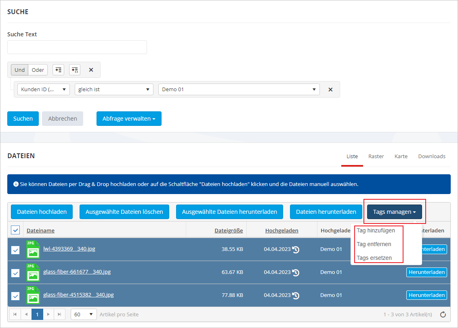Open the Kunden ID field dropdown

pos(44,90)
